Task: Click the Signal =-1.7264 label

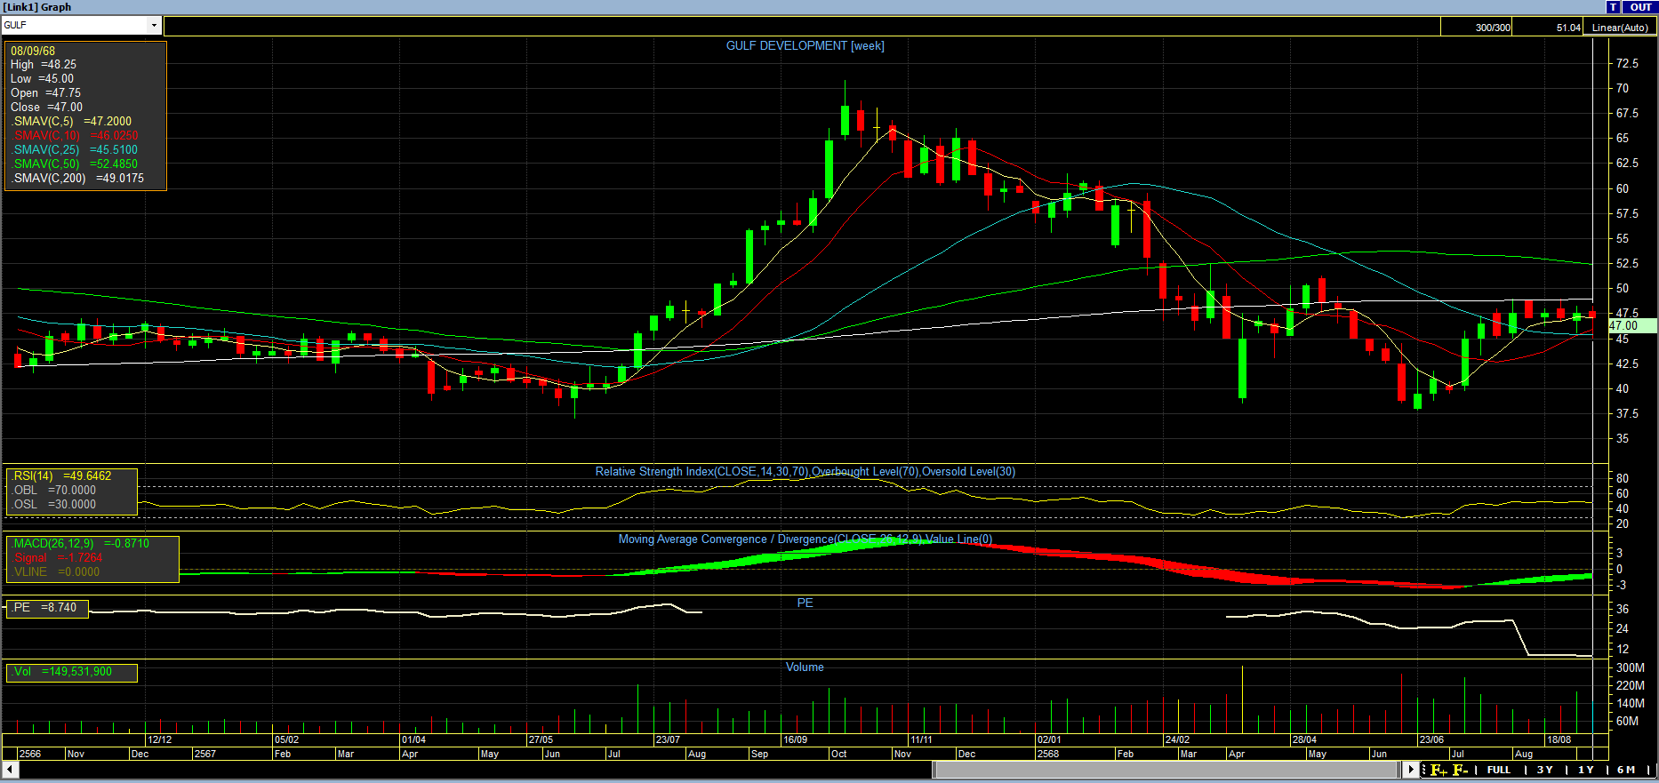Action: point(59,557)
